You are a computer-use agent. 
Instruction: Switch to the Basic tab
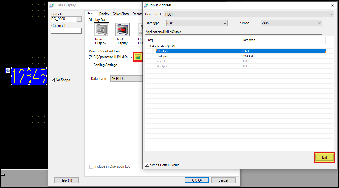click(x=91, y=13)
